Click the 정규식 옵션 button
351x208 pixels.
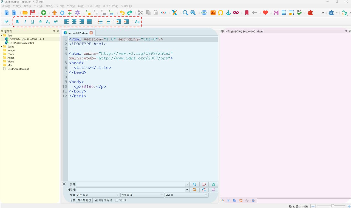point(84,200)
